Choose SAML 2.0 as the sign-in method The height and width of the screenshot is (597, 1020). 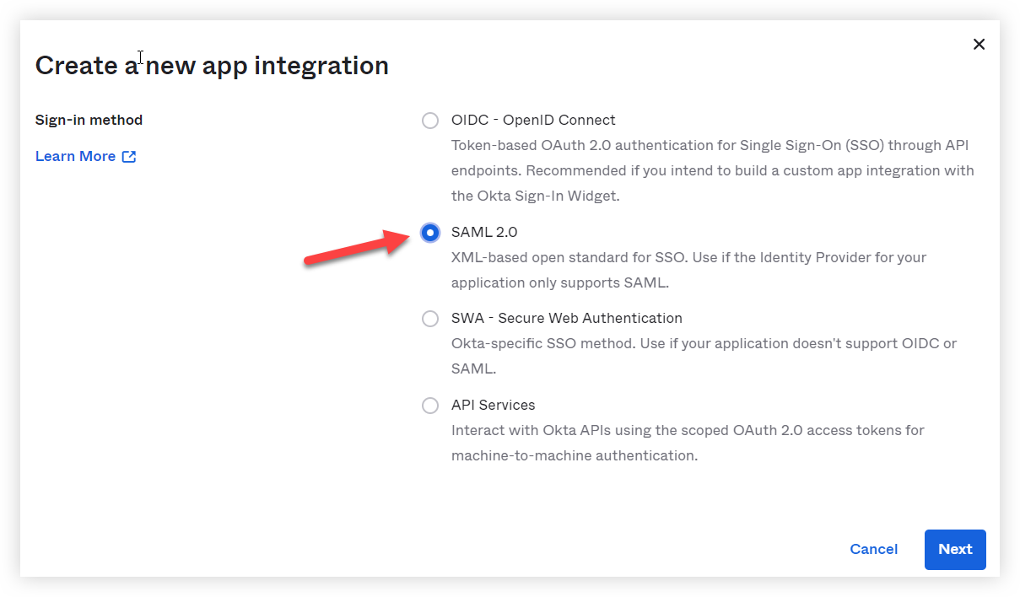(430, 232)
